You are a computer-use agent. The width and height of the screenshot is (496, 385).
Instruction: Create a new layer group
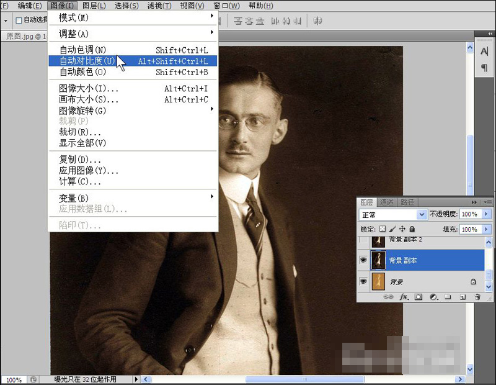448,297
